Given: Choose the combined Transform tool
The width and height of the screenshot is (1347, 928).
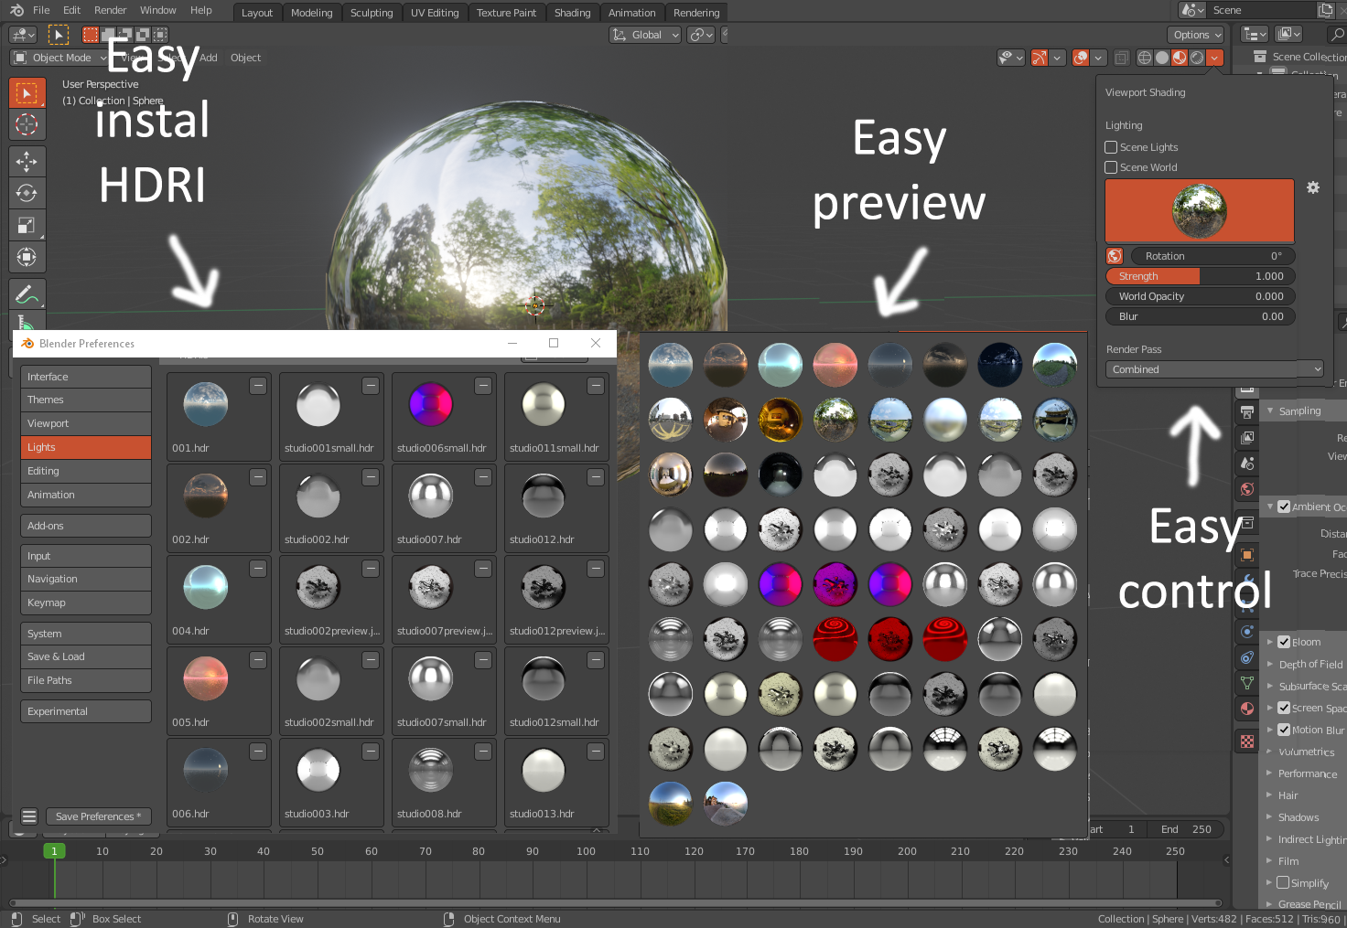Looking at the screenshot, I should click(x=27, y=257).
